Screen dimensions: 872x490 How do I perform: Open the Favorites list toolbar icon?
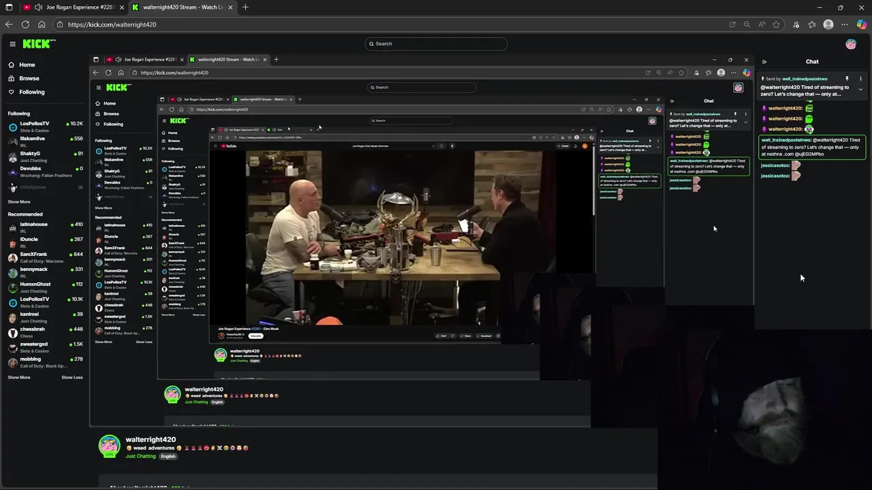[x=812, y=24]
